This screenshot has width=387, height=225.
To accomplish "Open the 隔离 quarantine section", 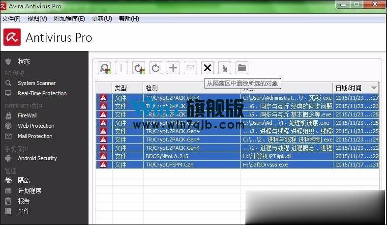I will (x=24, y=180).
